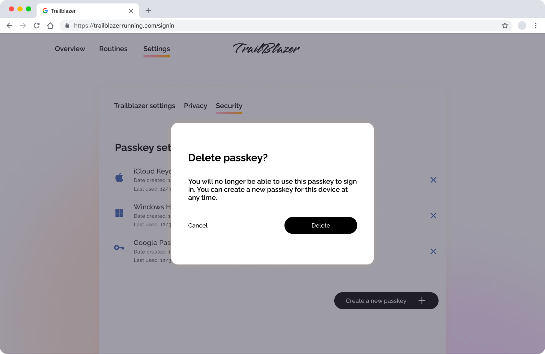The image size is (545, 354).
Task: Click the delete X icon for Windows passkey
Action: [433, 215]
